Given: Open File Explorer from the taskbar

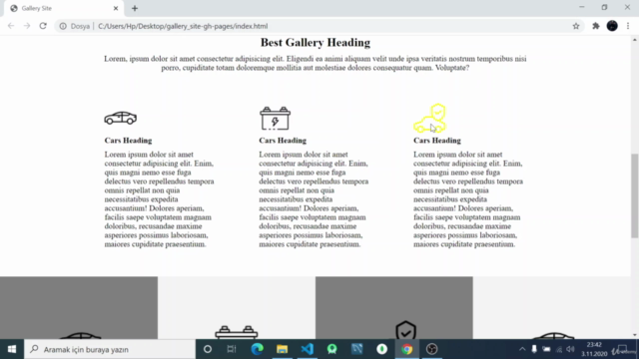Looking at the screenshot, I should (x=282, y=349).
